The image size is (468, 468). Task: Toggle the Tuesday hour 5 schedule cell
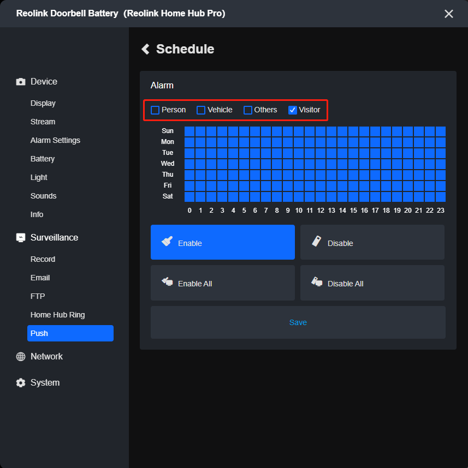(244, 153)
